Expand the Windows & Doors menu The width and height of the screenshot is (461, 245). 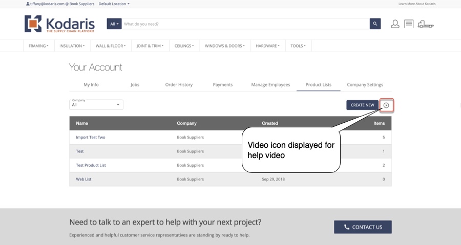pos(225,46)
